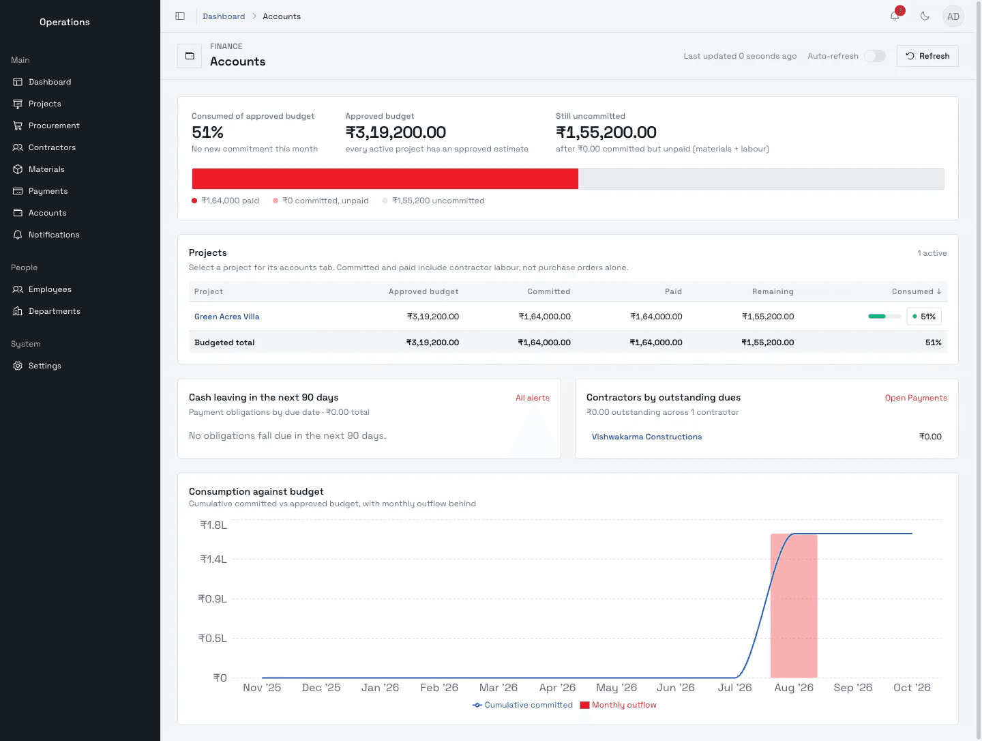Click the Aug '26 outflow bar
The width and height of the screenshot is (982, 741).
794,606
